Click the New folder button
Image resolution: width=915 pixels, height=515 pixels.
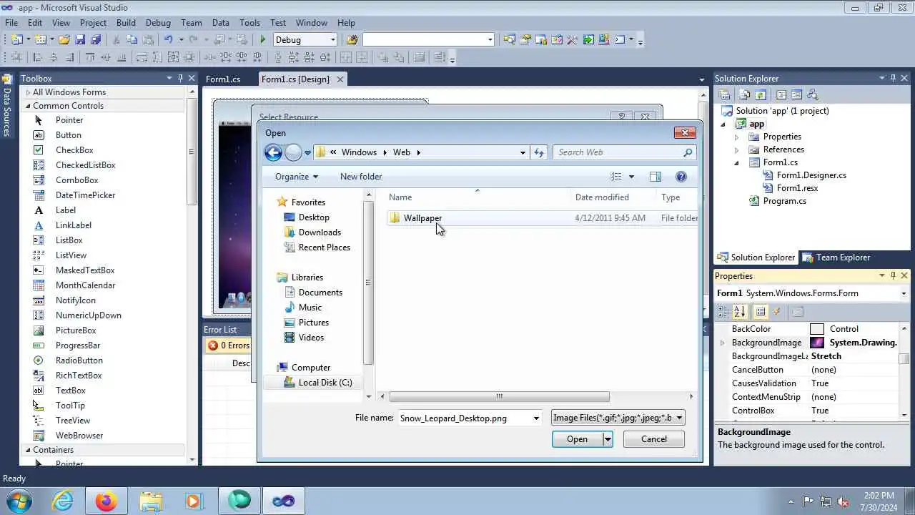(361, 177)
